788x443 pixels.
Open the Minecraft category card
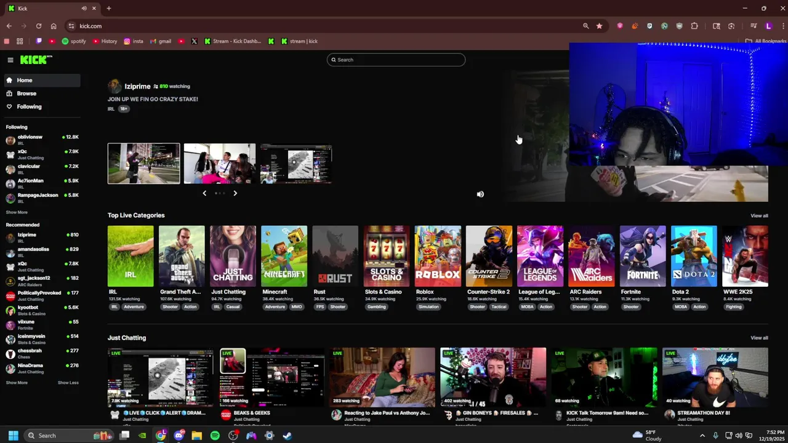click(284, 256)
